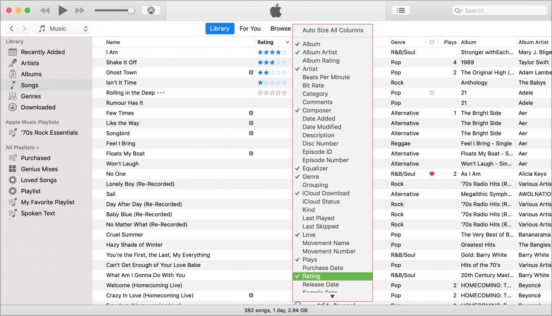Uncheck Love in the column menu
Viewport: 552px width, 316px height.
332,234
